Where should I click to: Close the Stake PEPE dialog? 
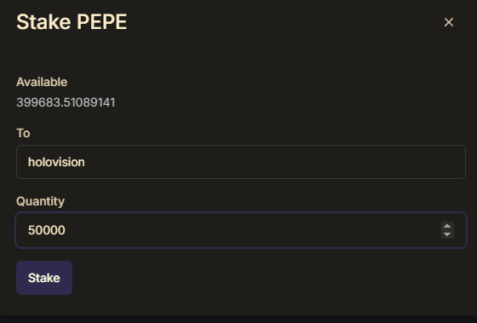[449, 22]
